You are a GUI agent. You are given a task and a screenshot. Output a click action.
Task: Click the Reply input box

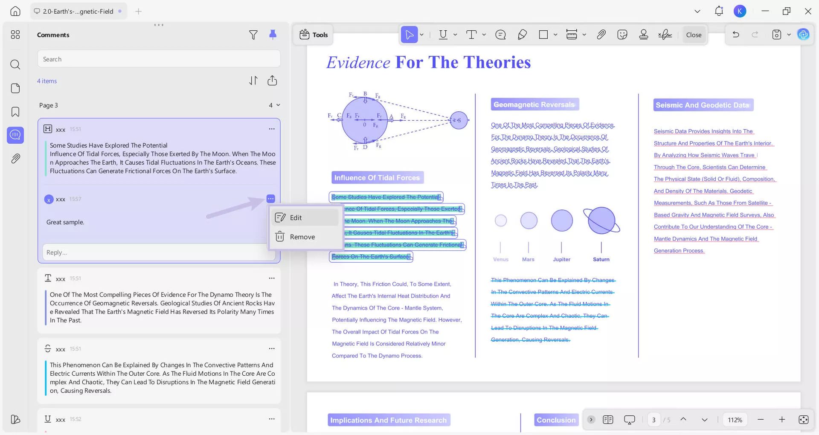pyautogui.click(x=159, y=252)
